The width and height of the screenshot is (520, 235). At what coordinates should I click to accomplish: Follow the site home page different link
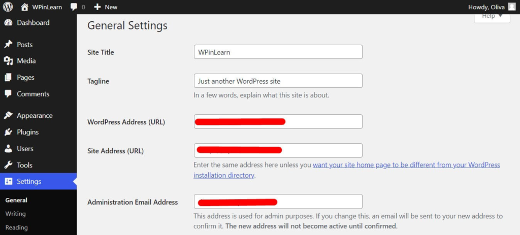346,170
